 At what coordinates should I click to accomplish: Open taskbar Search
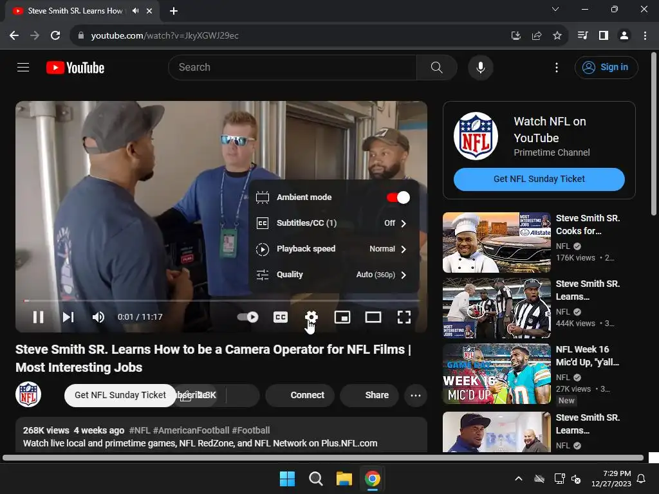click(315, 479)
